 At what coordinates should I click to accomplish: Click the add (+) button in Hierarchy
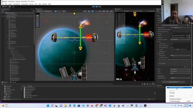point(3,11)
